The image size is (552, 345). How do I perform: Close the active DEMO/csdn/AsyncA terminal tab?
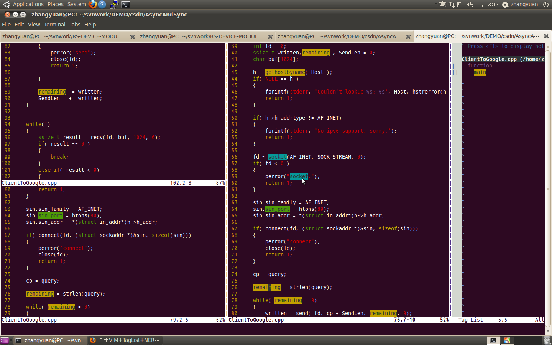click(546, 36)
